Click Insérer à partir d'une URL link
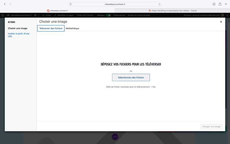The image size is (230, 144). coord(19,35)
